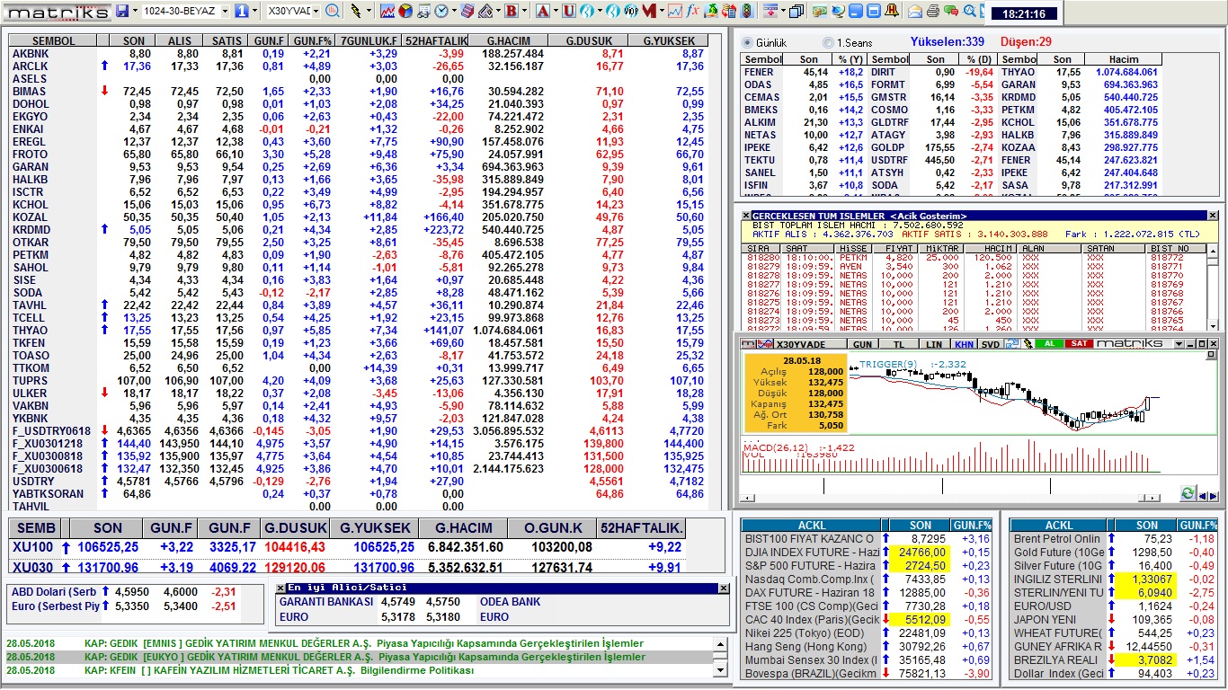
Task: Click the printer icon in toolbar
Action: tap(933, 11)
